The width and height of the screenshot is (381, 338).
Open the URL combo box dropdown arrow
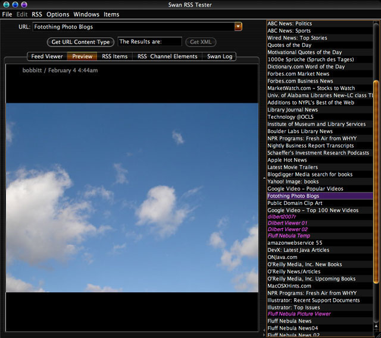pyautogui.click(x=238, y=27)
